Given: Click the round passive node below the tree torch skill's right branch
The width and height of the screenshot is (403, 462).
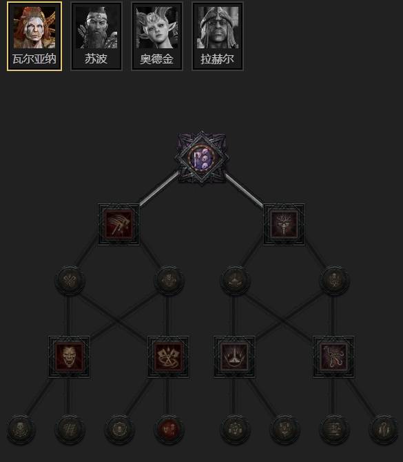Looking at the screenshot, I should (334, 281).
